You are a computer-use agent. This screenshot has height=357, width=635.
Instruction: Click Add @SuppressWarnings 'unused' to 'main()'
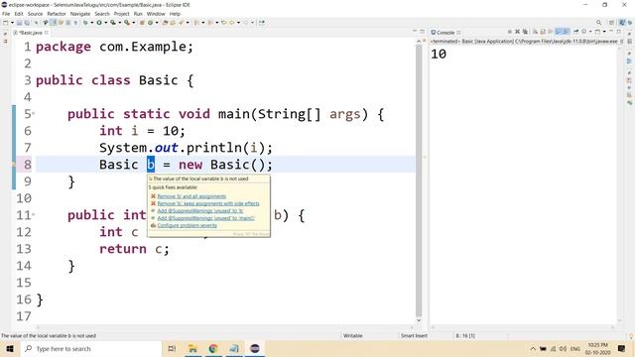click(205, 218)
